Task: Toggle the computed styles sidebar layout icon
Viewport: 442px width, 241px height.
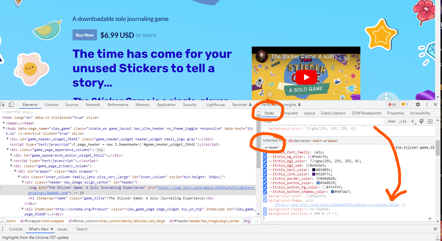Action: [x=430, y=121]
